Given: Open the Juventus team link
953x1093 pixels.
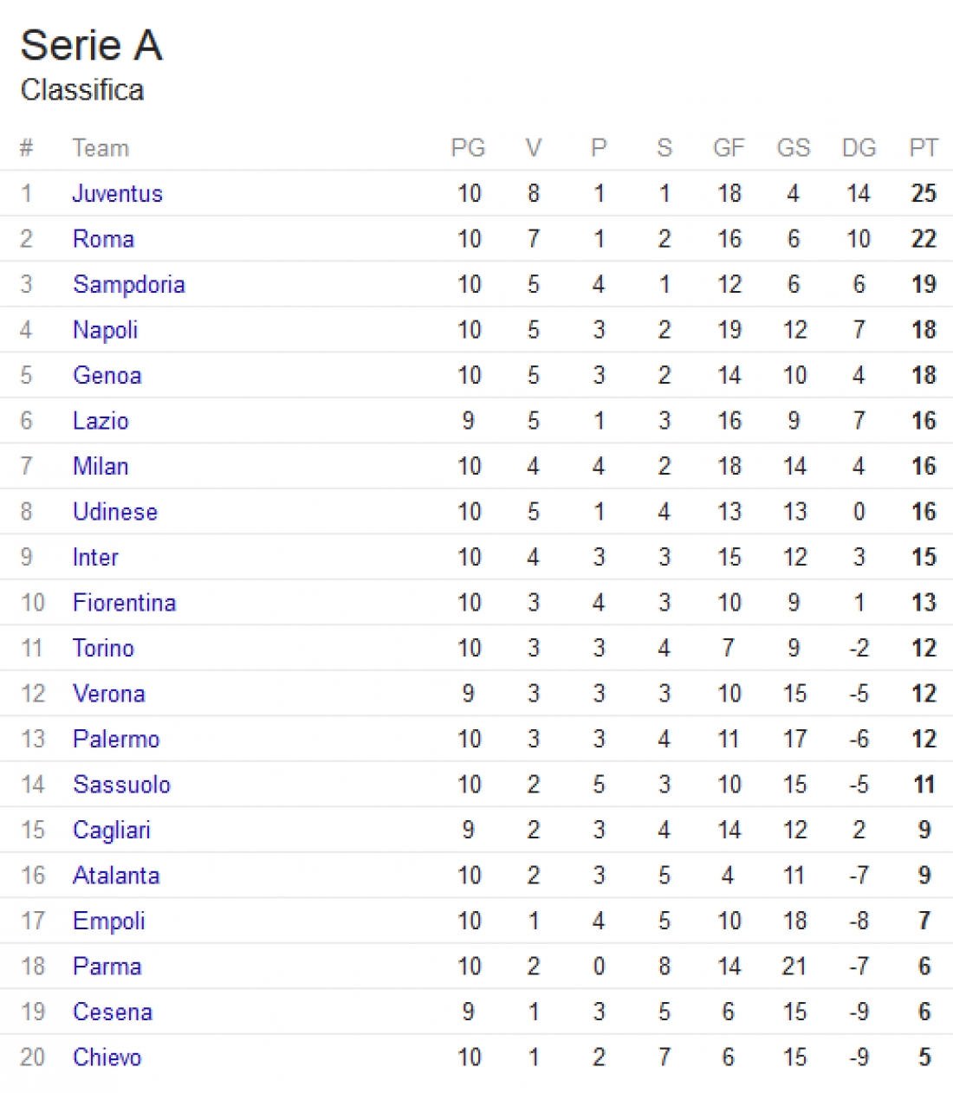Looking at the screenshot, I should tap(117, 193).
